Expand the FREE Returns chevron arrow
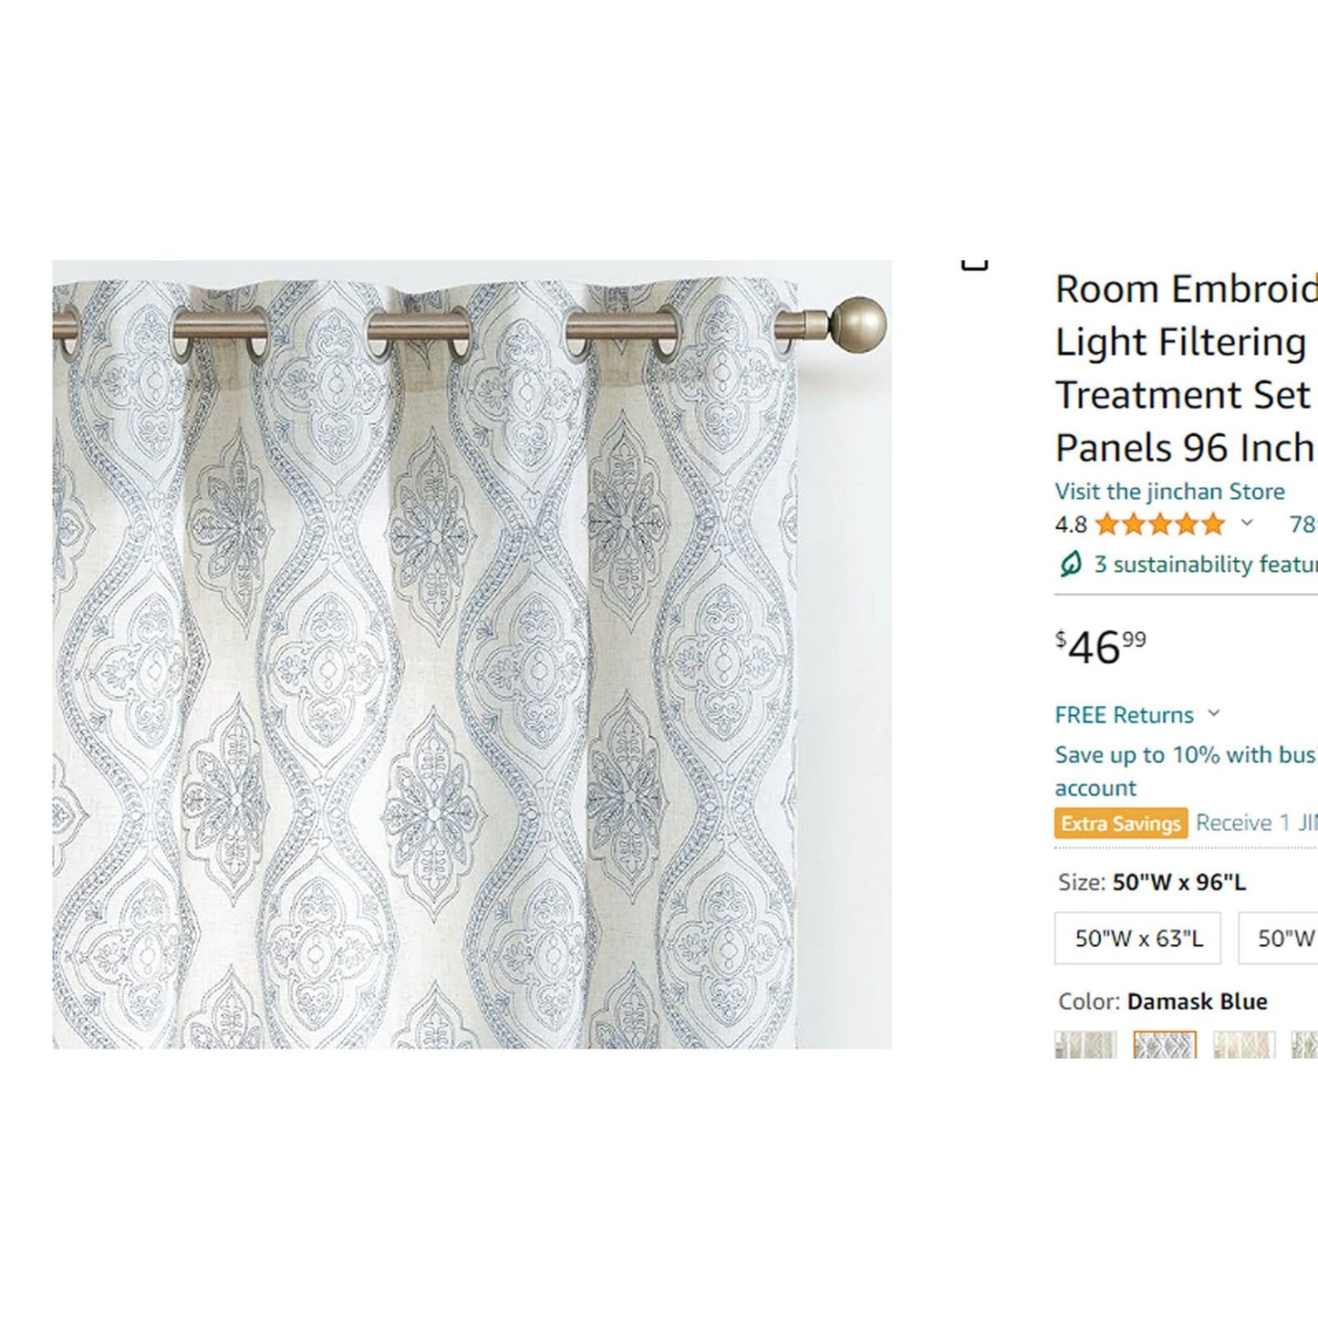The width and height of the screenshot is (1318, 1318). (x=1214, y=713)
